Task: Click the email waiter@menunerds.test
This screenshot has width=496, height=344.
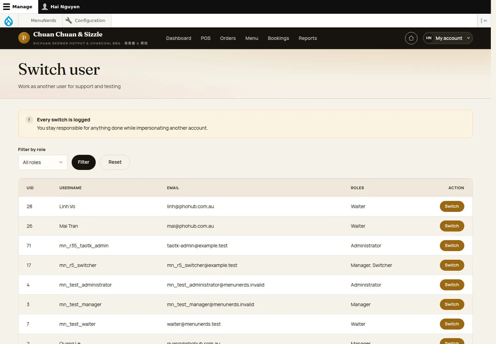Action: tap(194, 324)
